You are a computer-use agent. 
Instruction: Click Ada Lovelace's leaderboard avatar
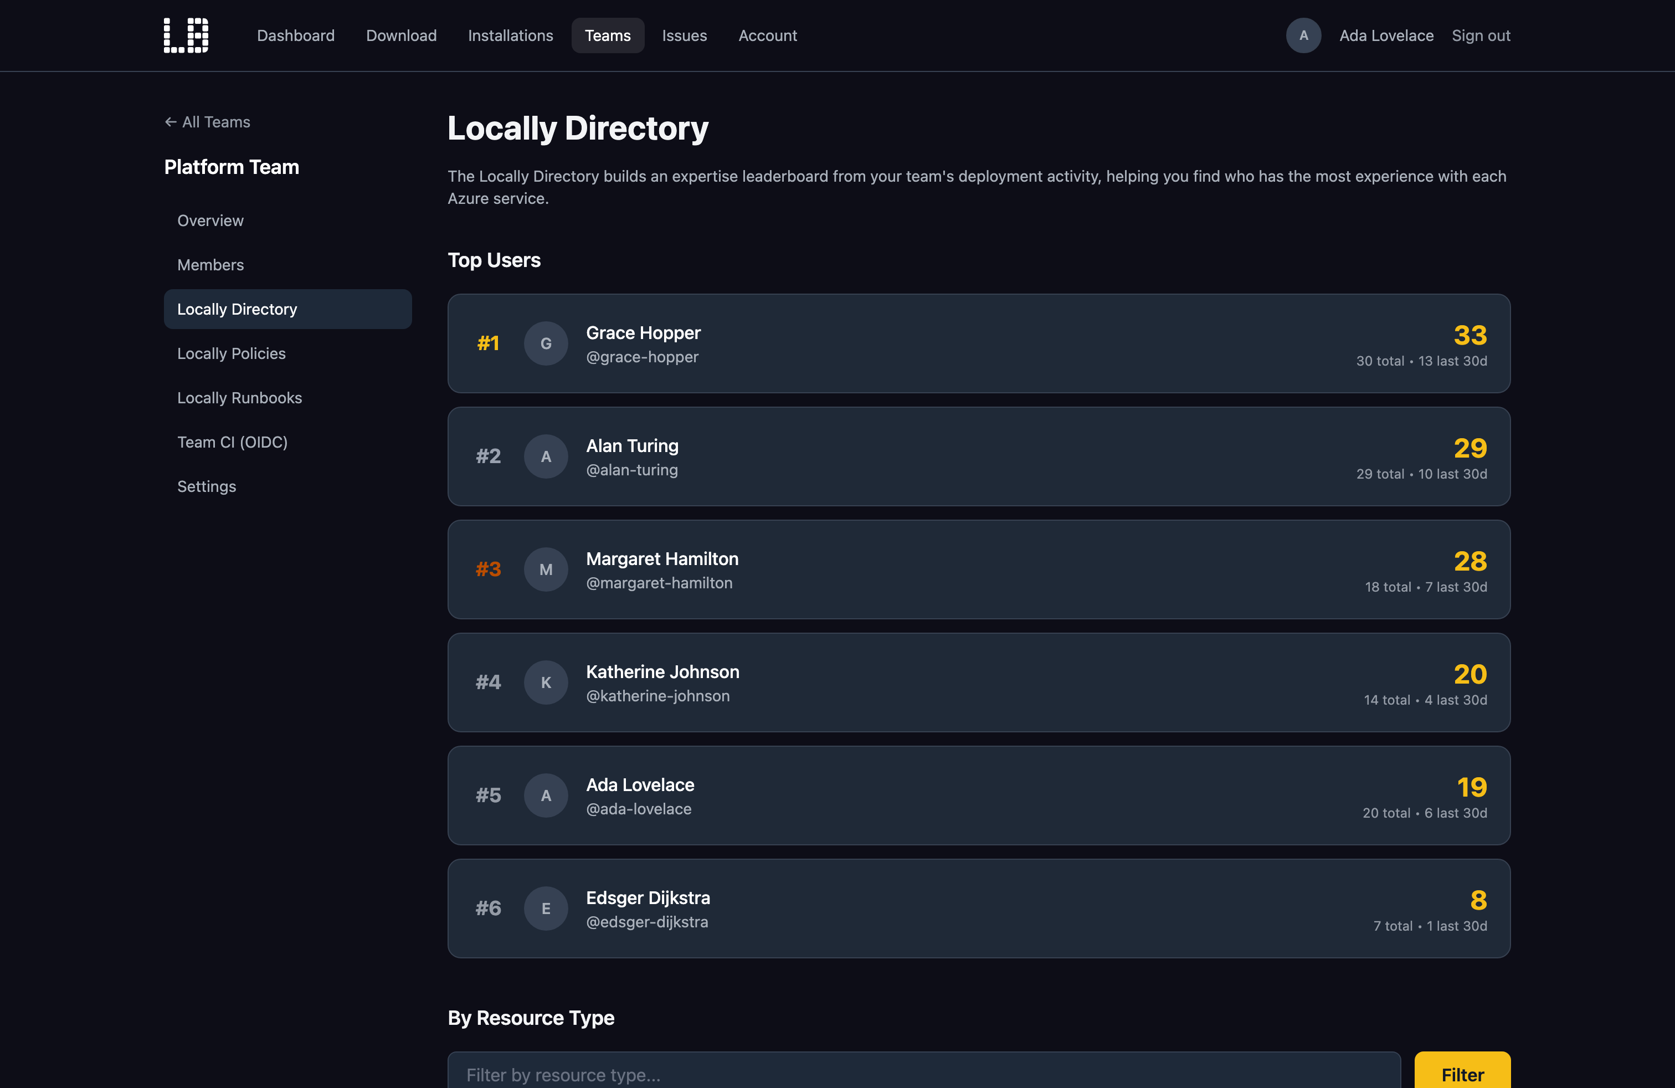point(546,796)
